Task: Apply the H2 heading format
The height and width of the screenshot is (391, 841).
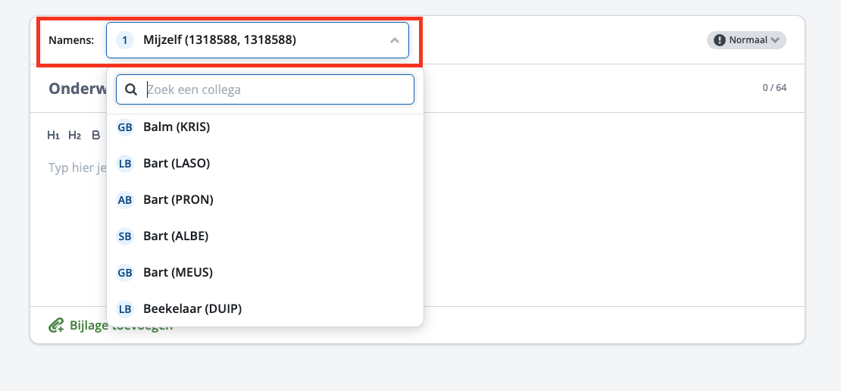Action: click(x=74, y=136)
